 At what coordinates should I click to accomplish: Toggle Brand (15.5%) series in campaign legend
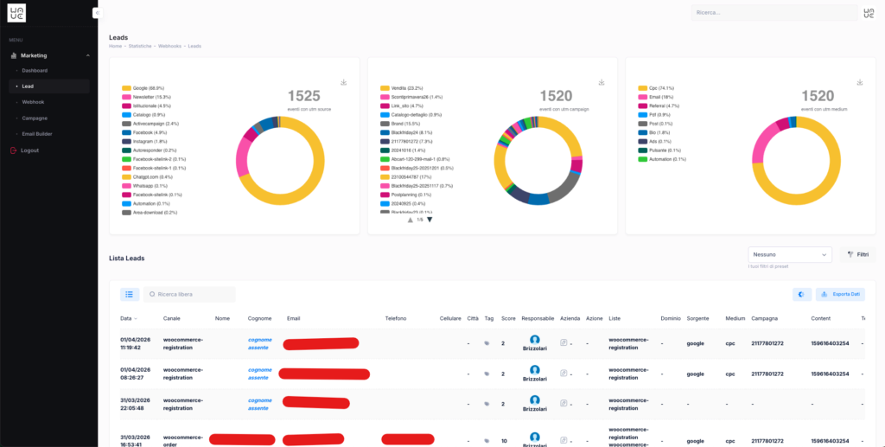(400, 124)
